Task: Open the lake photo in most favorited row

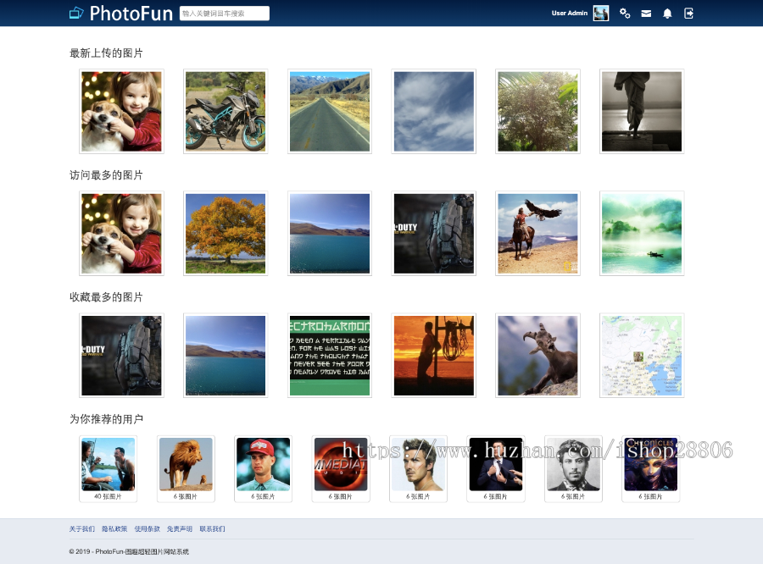Action: pos(226,356)
